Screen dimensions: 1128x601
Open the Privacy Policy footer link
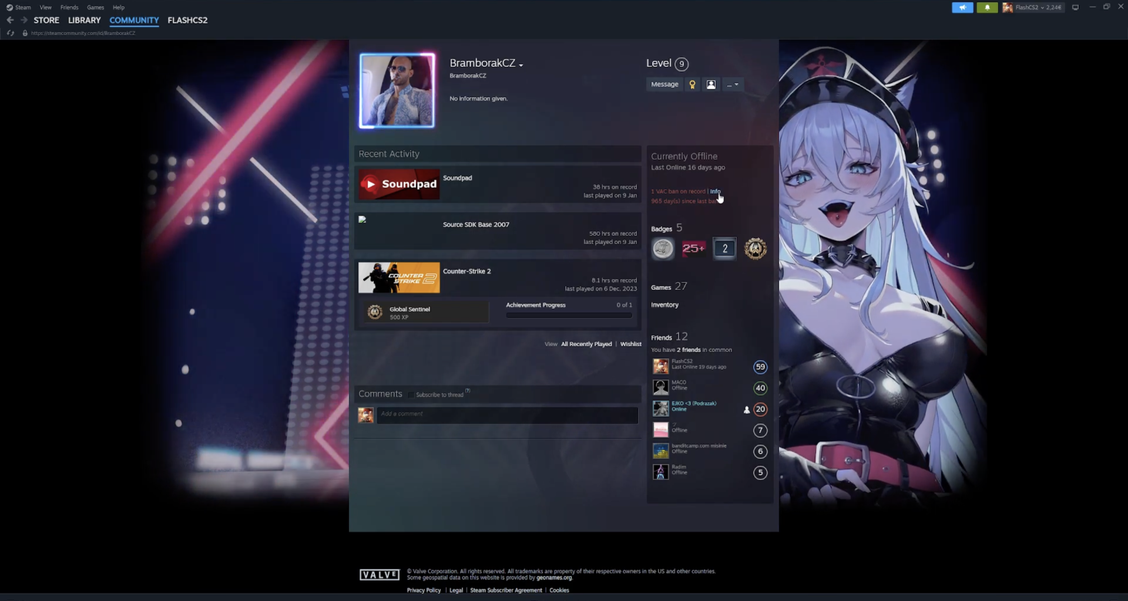(x=424, y=590)
